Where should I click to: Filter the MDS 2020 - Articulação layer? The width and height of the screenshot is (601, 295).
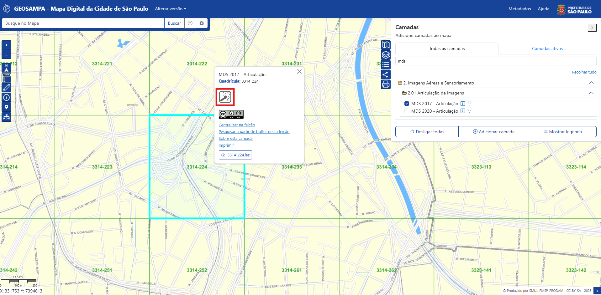click(469, 111)
